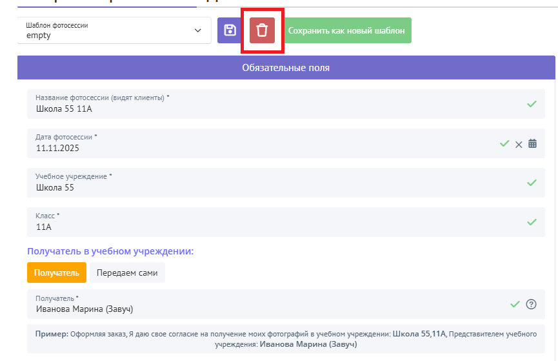Click green checkmark in Получатель name field
The height and width of the screenshot is (361, 558).
tap(515, 304)
